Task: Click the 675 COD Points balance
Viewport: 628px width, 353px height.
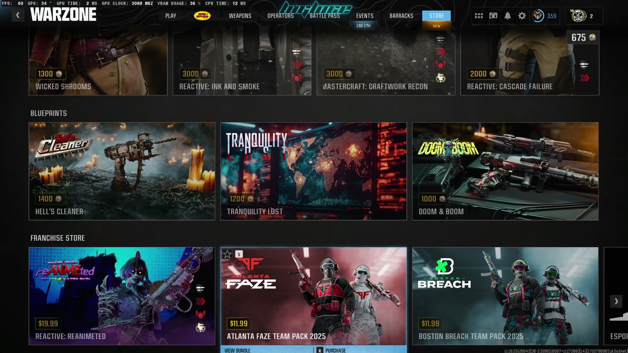Action: tap(583, 38)
